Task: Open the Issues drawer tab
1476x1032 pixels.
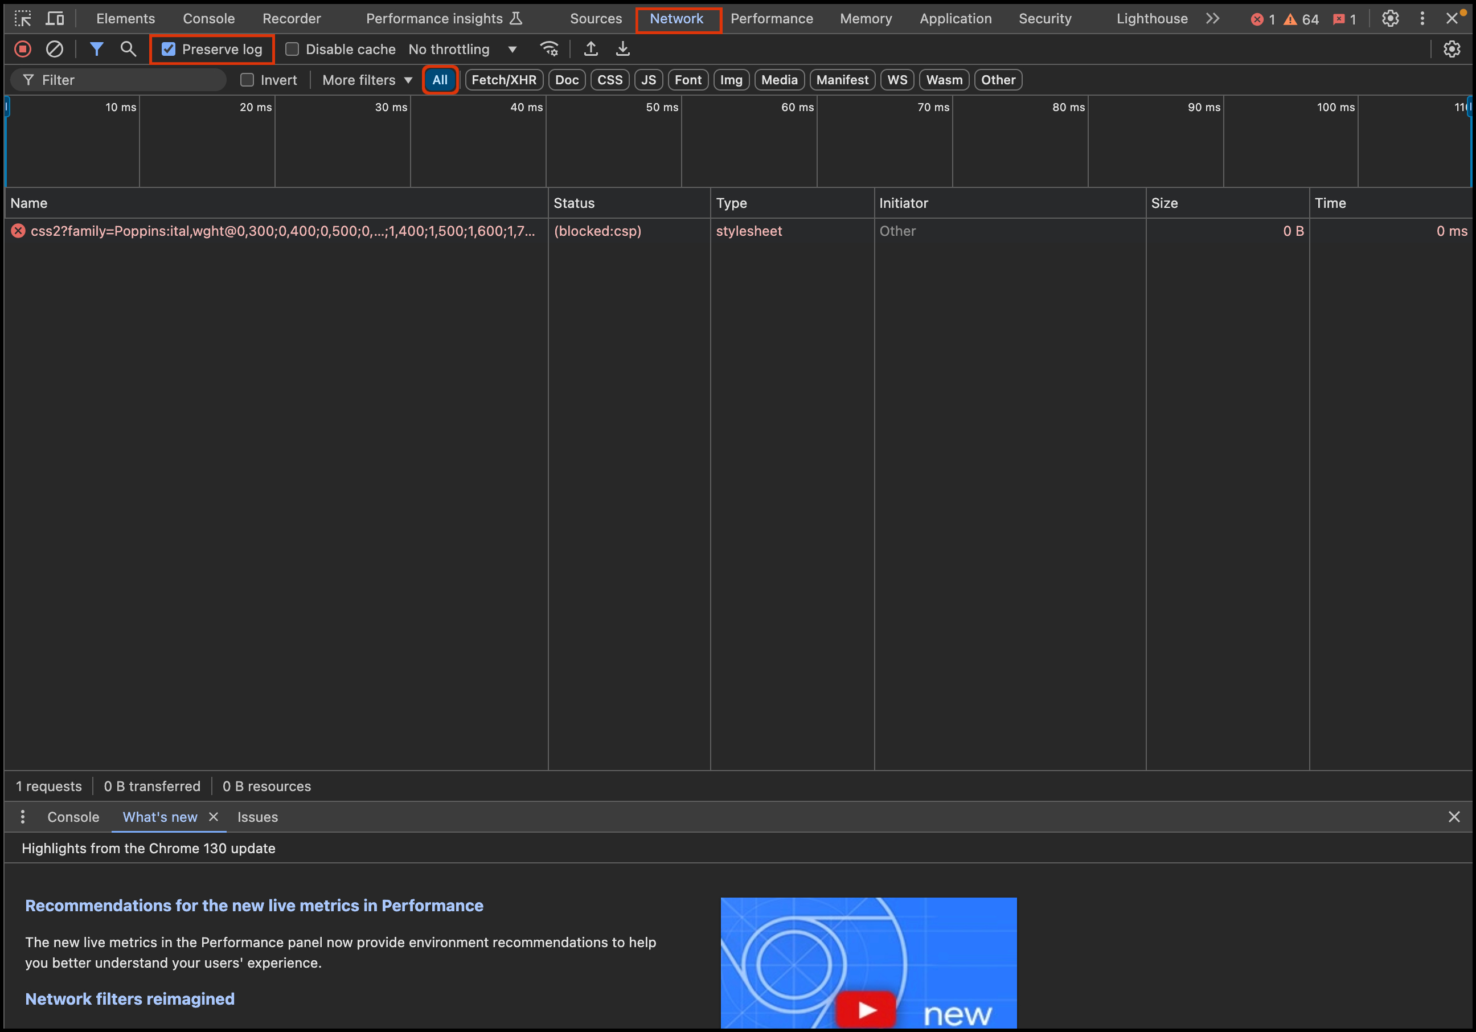Action: point(257,817)
